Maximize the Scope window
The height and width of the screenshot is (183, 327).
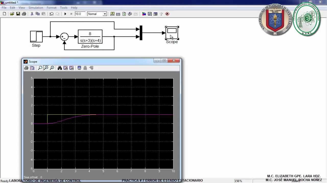(164, 60)
